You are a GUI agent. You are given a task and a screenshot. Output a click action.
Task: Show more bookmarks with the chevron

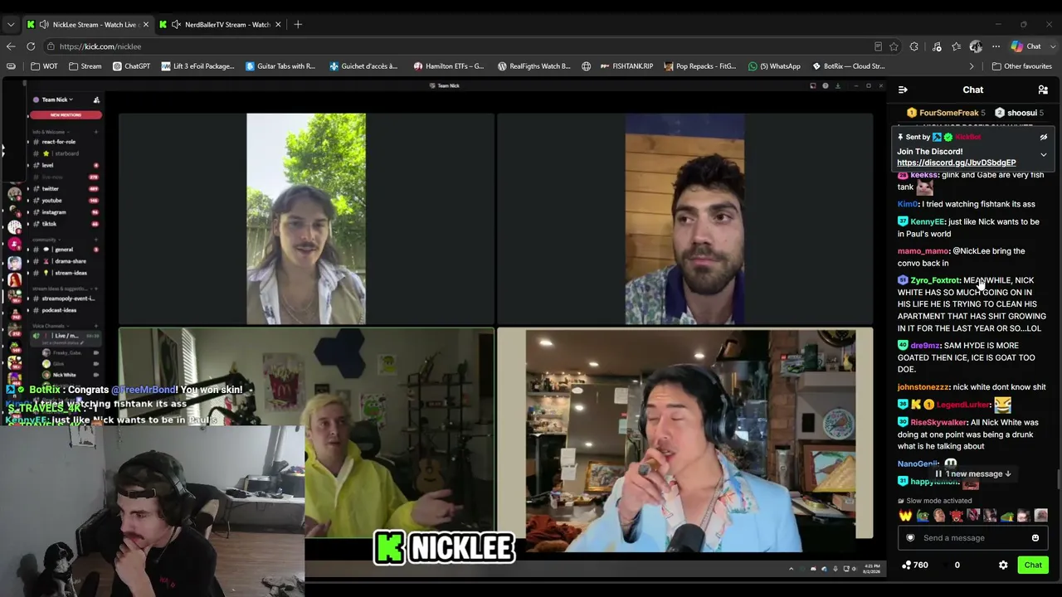(972, 66)
